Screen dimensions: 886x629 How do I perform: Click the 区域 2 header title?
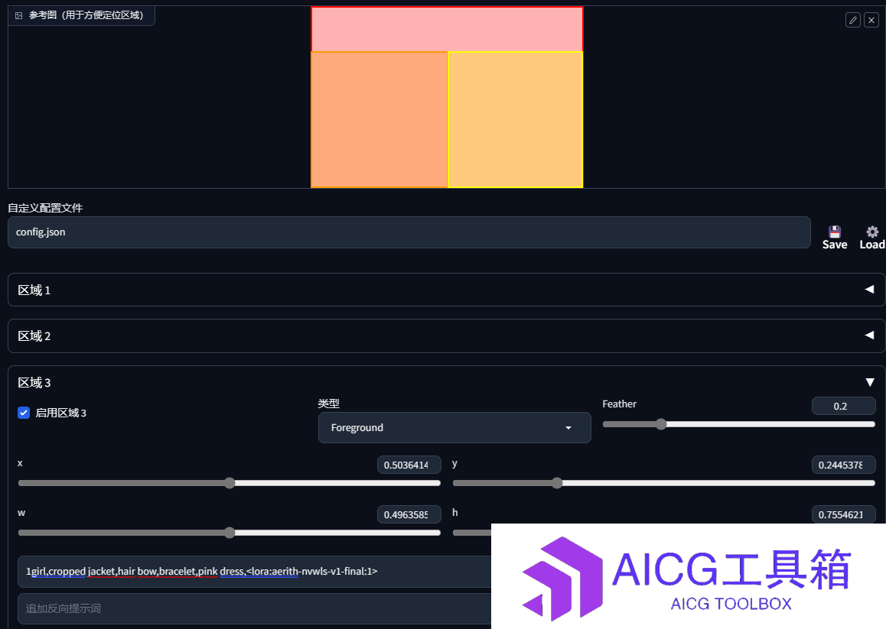34,336
